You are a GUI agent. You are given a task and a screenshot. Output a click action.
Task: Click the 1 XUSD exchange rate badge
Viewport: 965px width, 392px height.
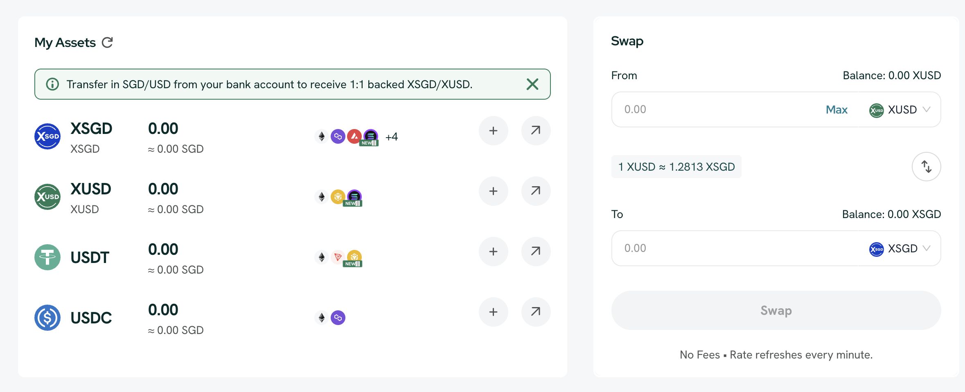pyautogui.click(x=676, y=167)
